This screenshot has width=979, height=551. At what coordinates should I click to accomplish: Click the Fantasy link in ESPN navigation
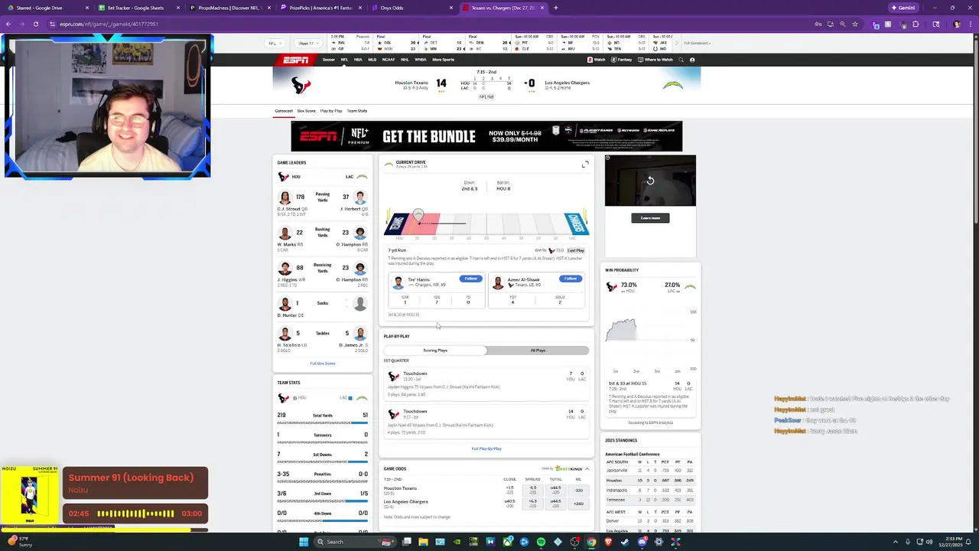click(x=621, y=60)
